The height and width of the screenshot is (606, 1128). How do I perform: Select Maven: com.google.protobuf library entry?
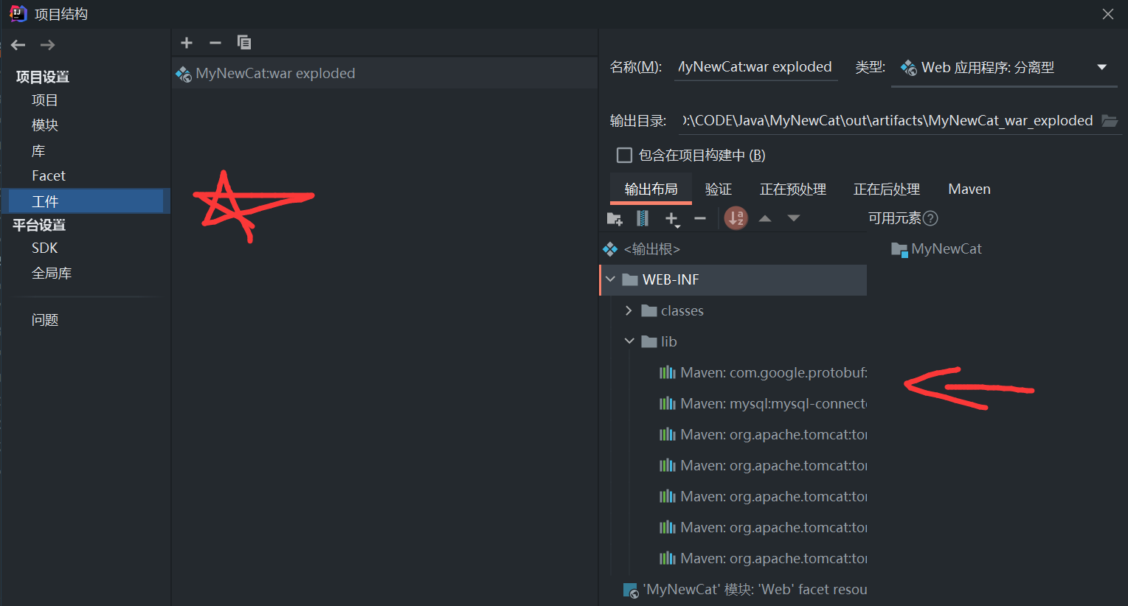pyautogui.click(x=763, y=373)
